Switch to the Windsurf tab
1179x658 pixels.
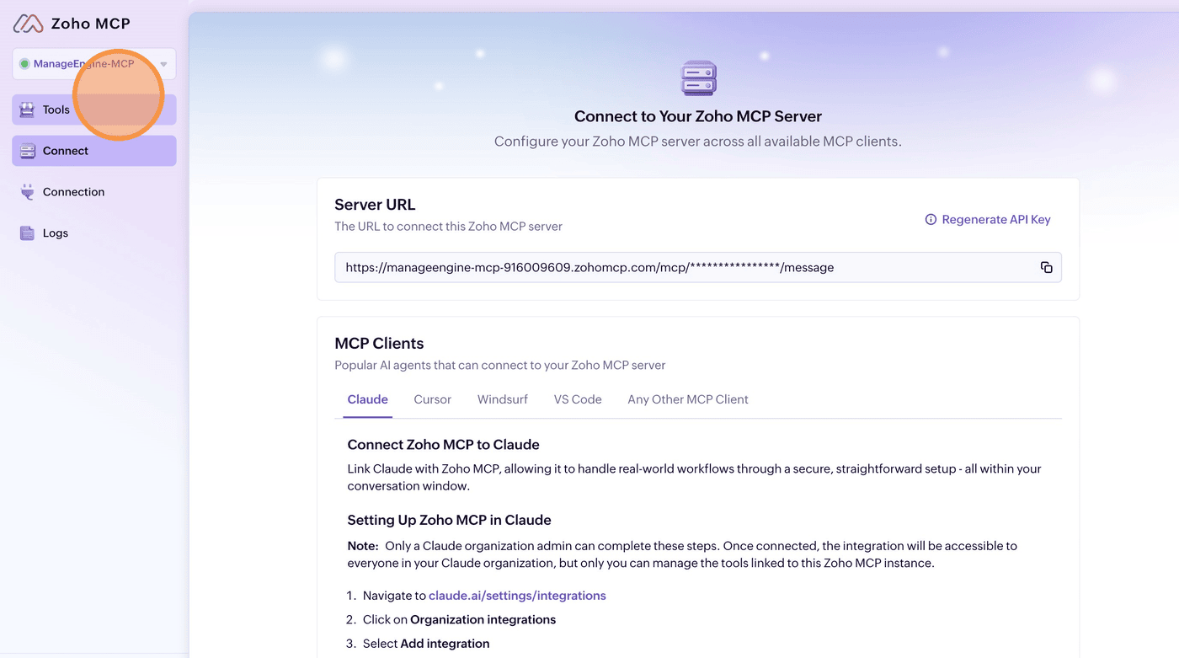tap(503, 399)
